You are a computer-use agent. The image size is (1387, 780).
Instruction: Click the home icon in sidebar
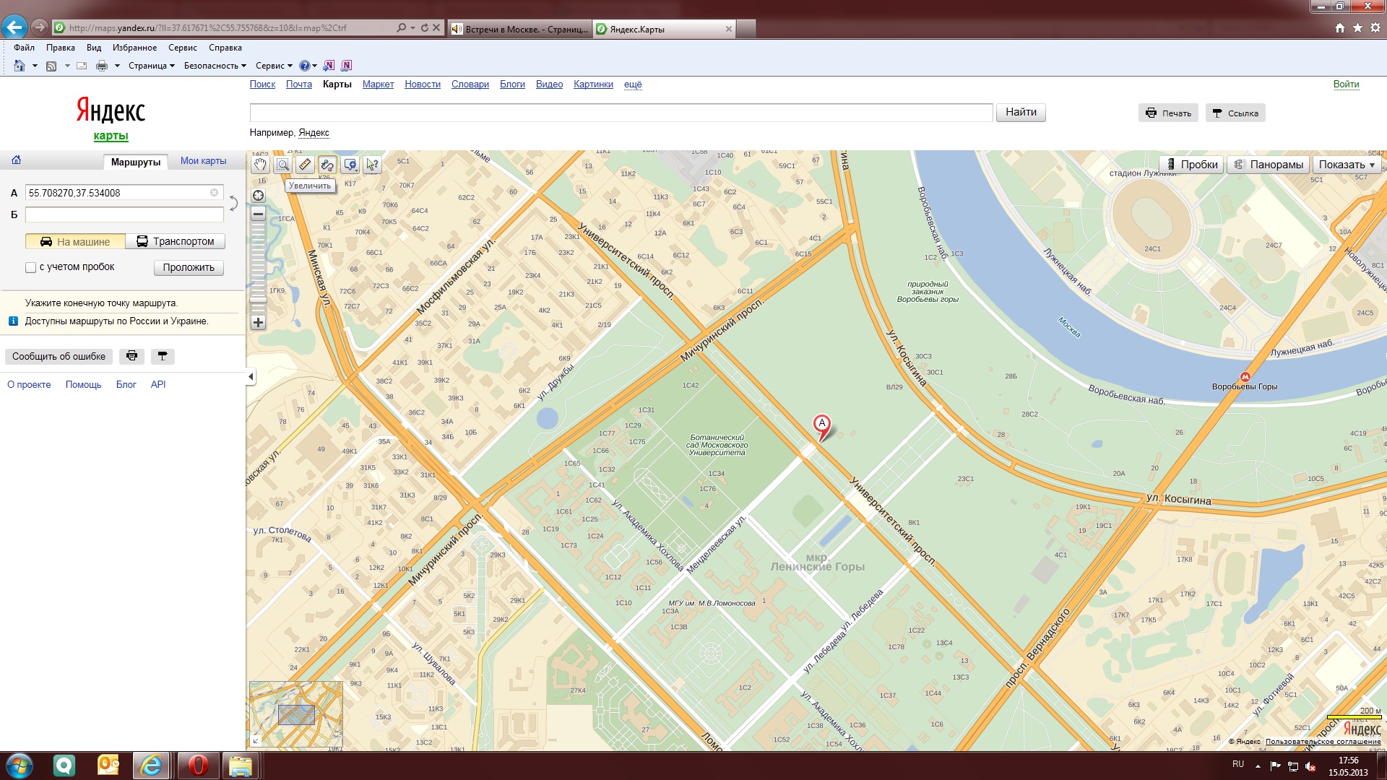pos(16,160)
